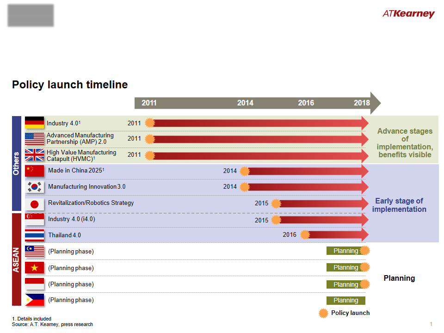Click the Planning bar in the Indonesia row
This screenshot has height=333, width=444.
[x=346, y=284]
